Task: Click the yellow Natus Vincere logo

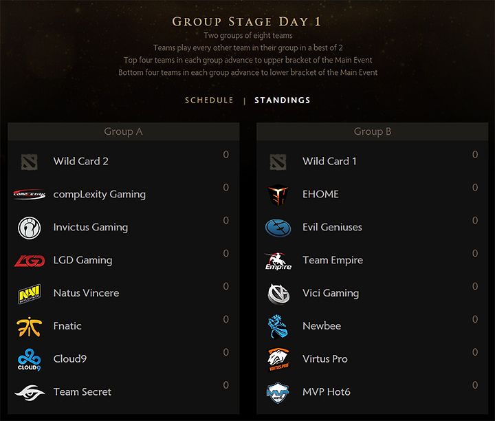Action: [x=30, y=294]
